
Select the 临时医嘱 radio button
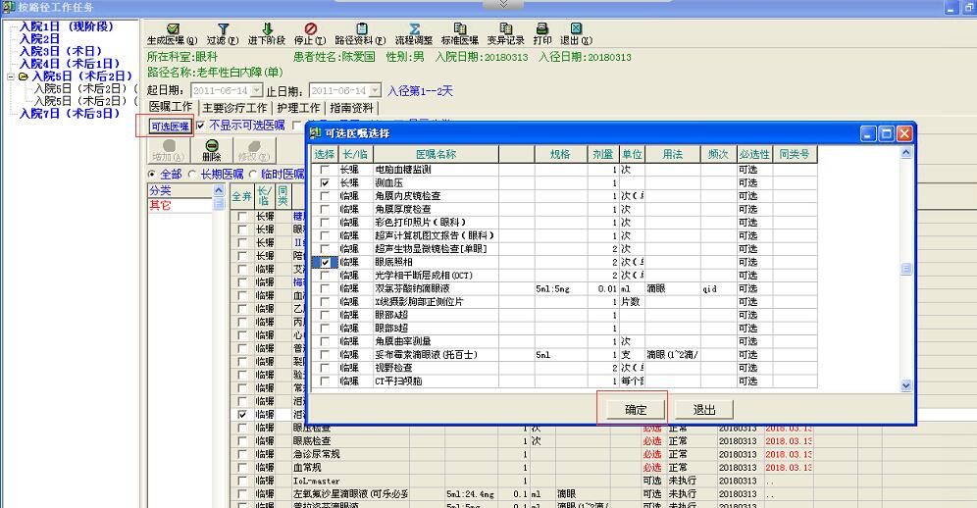pyautogui.click(x=252, y=175)
